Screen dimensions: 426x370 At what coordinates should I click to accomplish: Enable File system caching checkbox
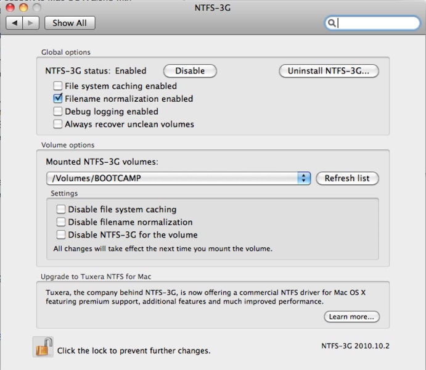58,86
